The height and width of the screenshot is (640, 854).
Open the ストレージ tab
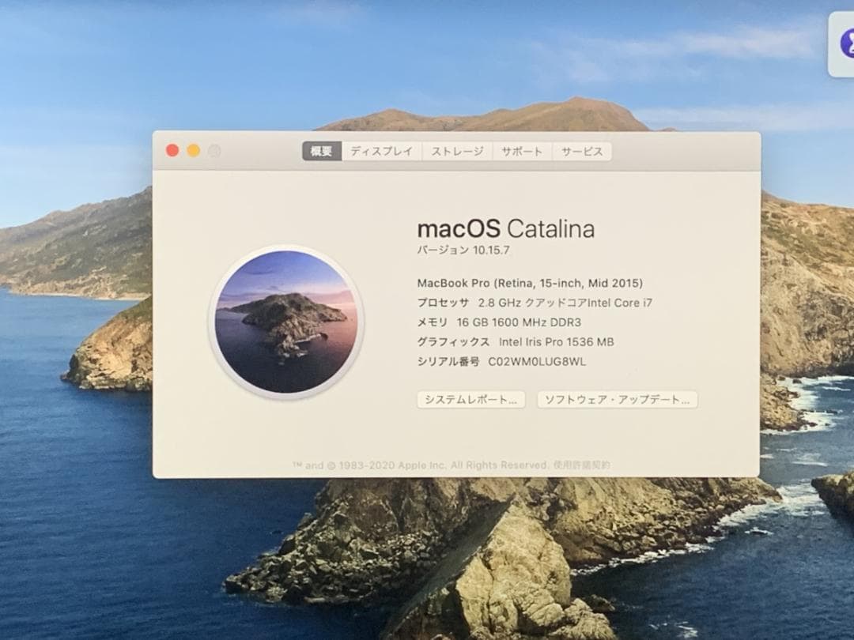click(457, 151)
